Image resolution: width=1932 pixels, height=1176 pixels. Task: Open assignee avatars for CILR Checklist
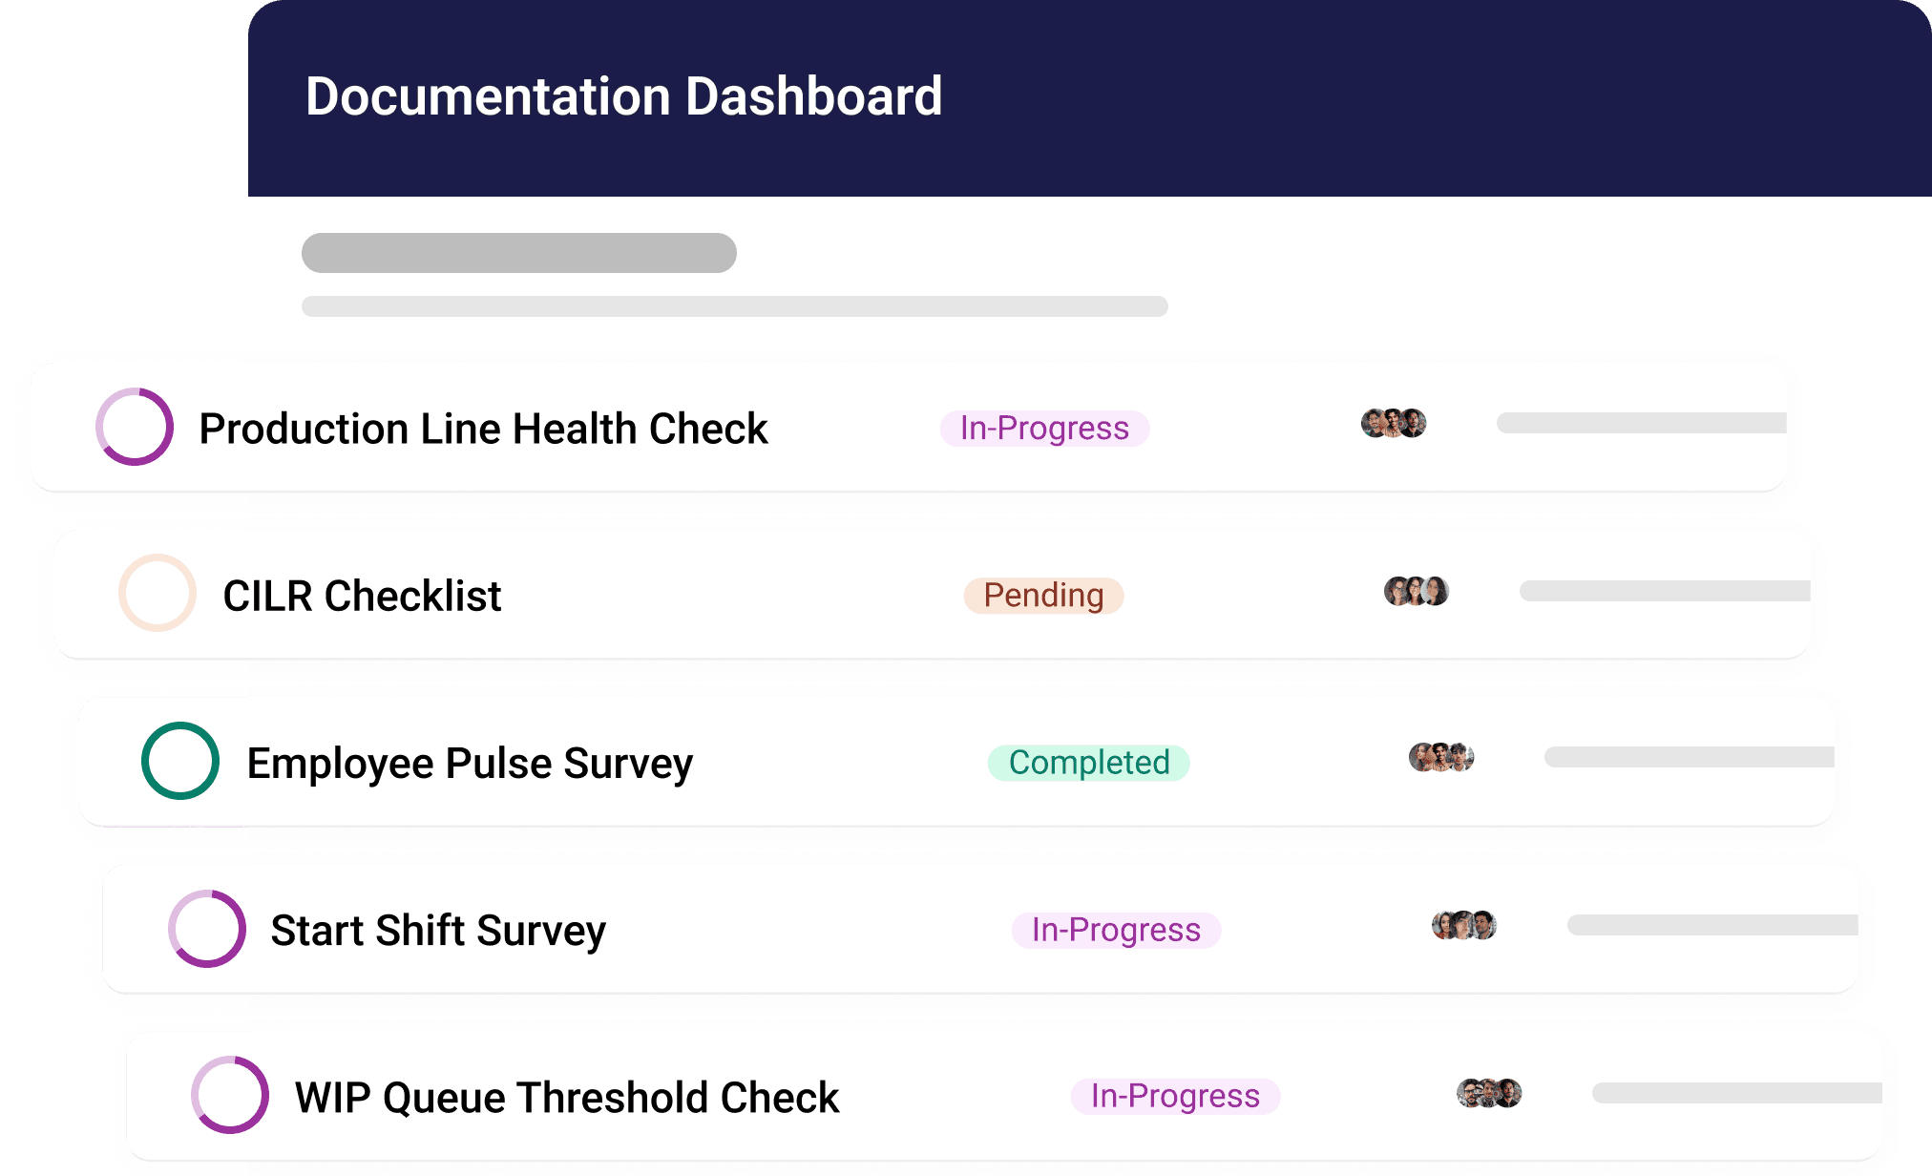pos(1417,591)
